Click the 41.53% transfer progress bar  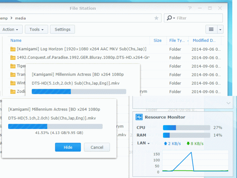(55, 126)
